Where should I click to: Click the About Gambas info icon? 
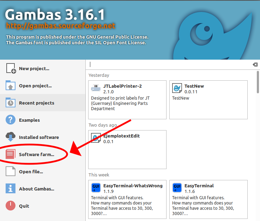tap(11, 188)
